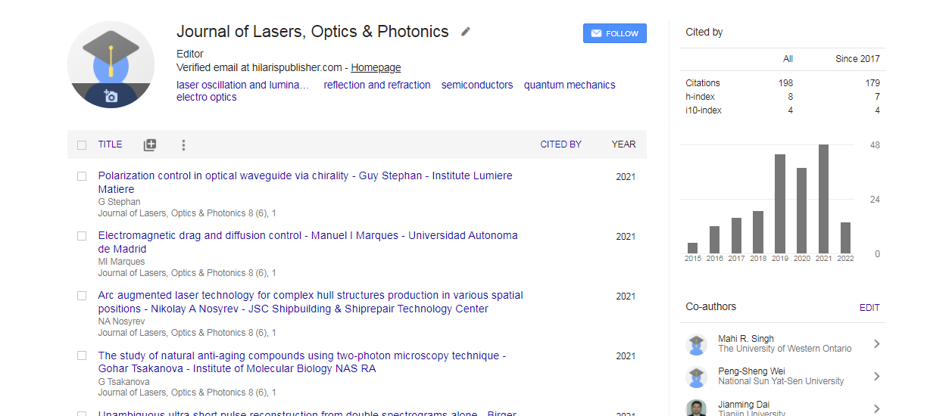Click Jianming Dai's profile photo
The width and height of the screenshot is (952, 416).
point(696,408)
